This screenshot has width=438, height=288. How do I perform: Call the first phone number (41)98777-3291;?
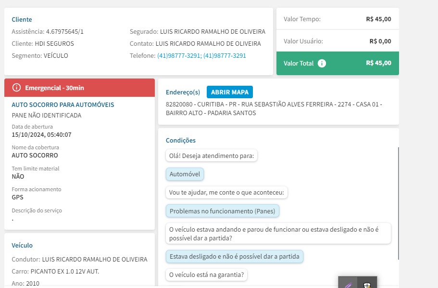click(179, 56)
